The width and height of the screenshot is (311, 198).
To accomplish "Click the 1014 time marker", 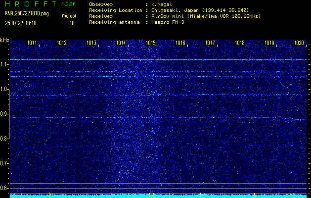I will 121,43.
